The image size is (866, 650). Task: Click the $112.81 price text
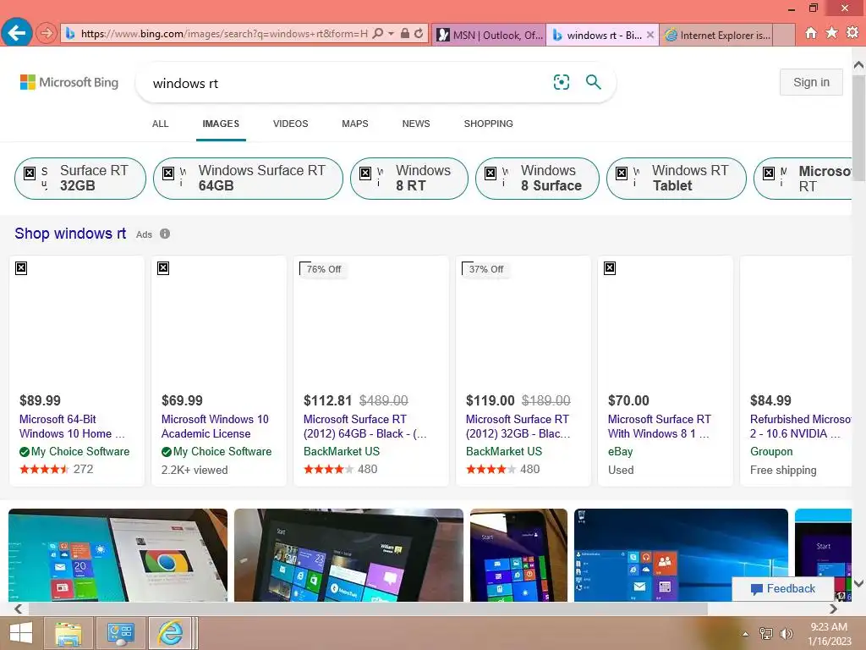point(327,400)
